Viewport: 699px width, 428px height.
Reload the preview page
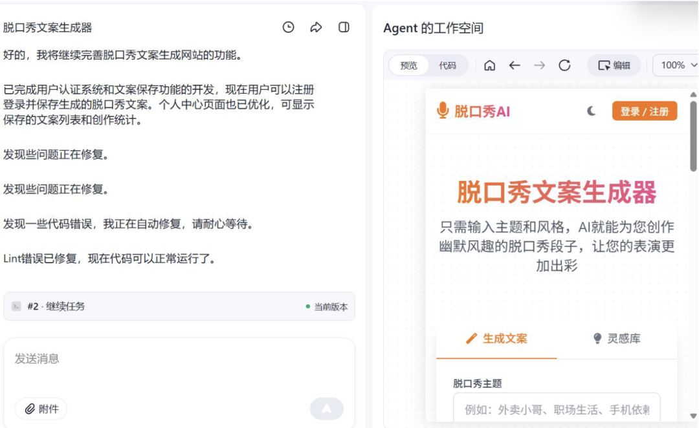tap(564, 65)
